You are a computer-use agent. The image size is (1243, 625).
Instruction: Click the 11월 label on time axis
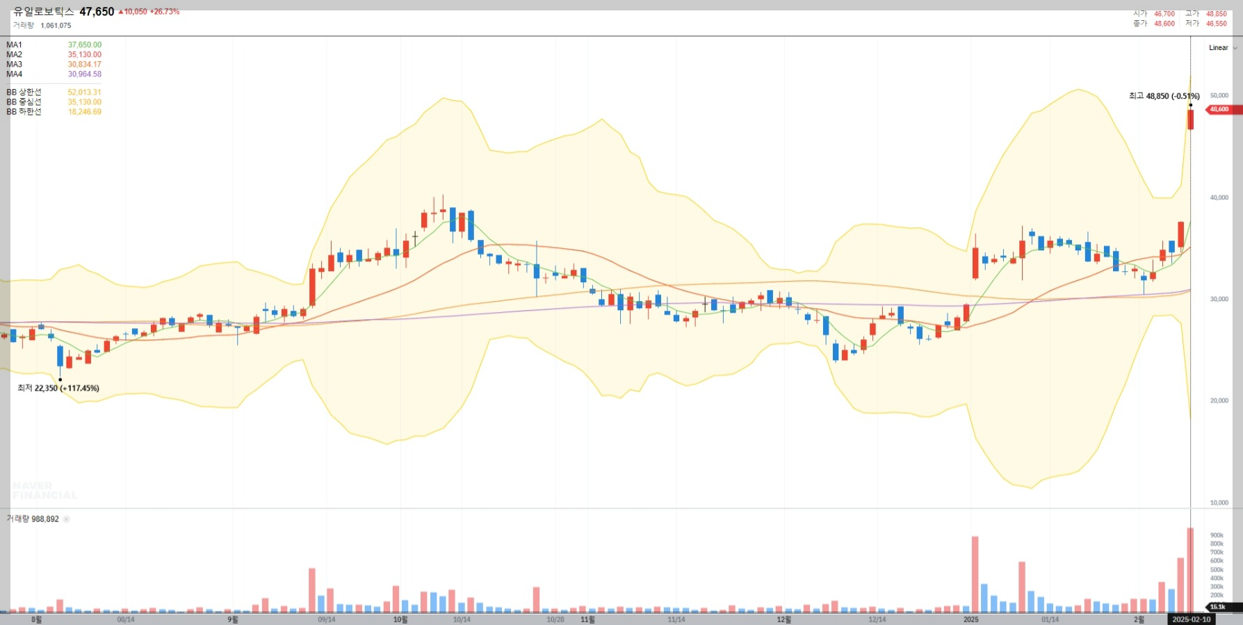pos(588,619)
